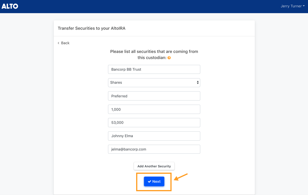The image size is (308, 195).
Task: Click the checkmark icon on Next button
Action: click(150, 181)
